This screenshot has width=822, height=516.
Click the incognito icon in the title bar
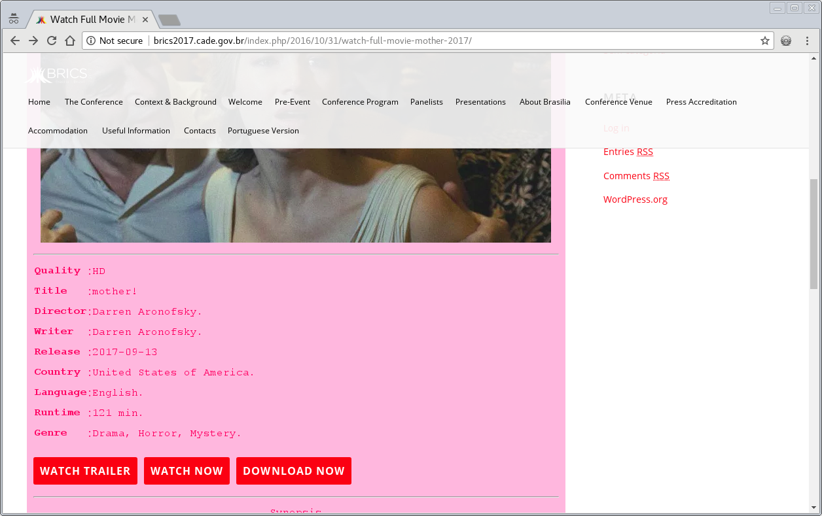point(13,19)
